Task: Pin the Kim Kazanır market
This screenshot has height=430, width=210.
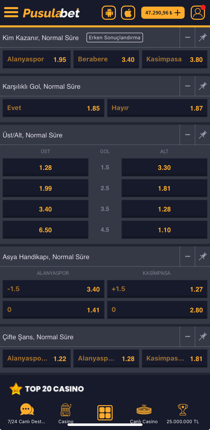Action: [202, 37]
